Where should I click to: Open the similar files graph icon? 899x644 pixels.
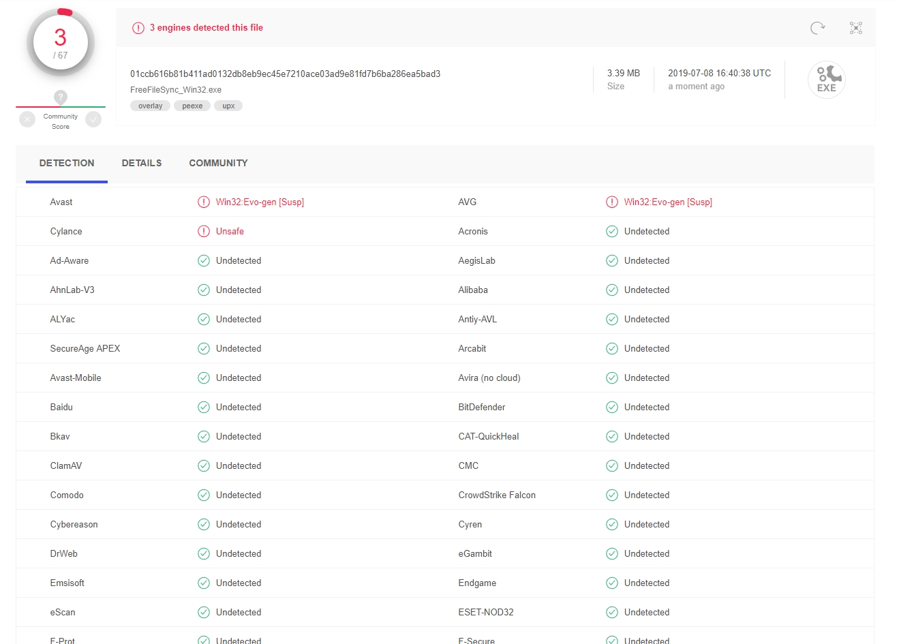[x=856, y=28]
